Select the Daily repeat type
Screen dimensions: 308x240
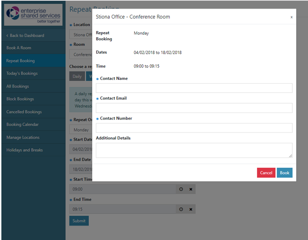[x=77, y=76]
